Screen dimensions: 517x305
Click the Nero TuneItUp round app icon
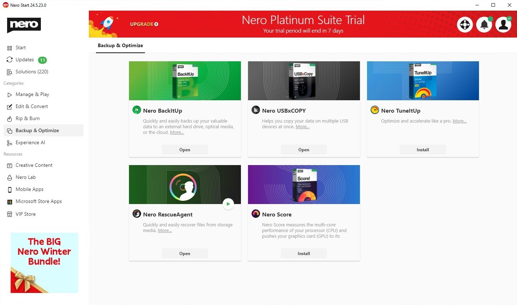pyautogui.click(x=375, y=110)
